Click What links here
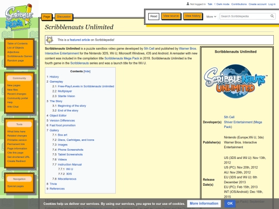Viewport: 279px width, 209px height. [16, 132]
